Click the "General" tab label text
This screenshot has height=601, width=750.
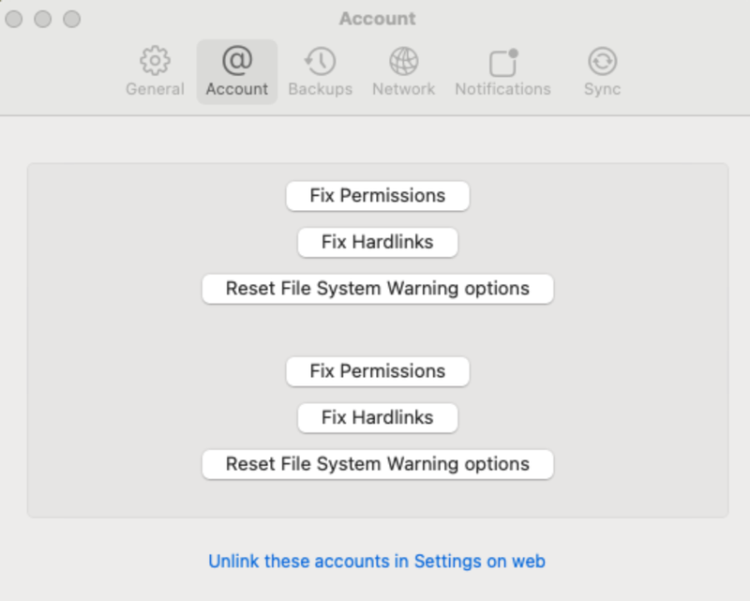pos(155,89)
